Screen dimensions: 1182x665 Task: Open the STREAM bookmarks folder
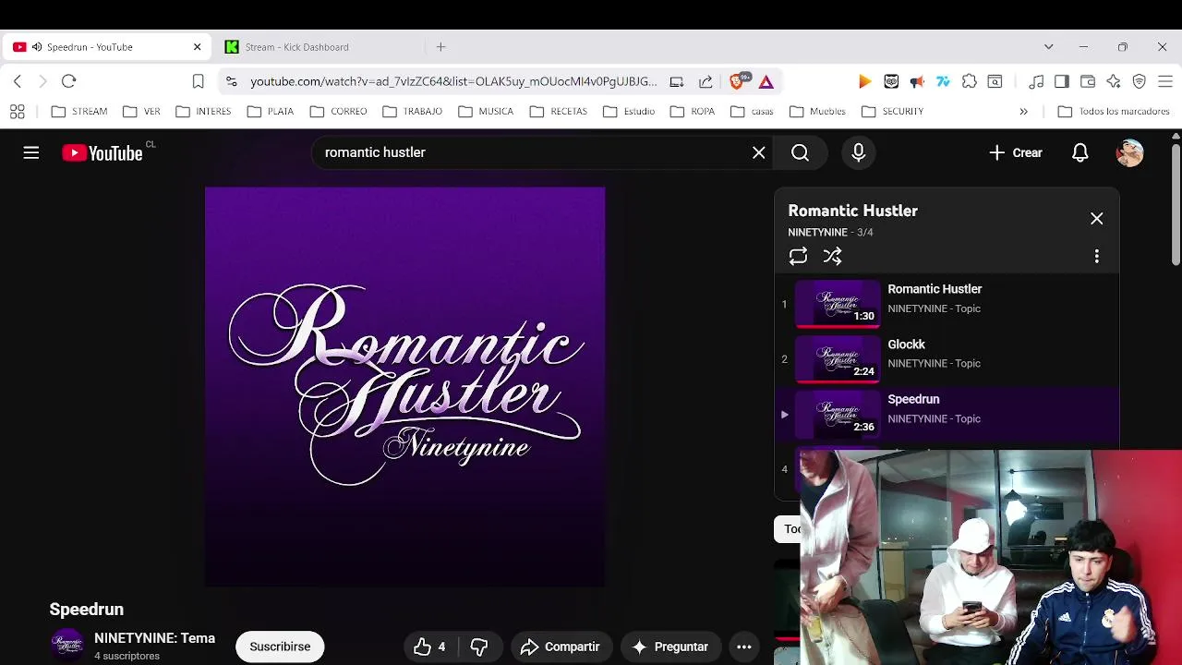click(79, 111)
